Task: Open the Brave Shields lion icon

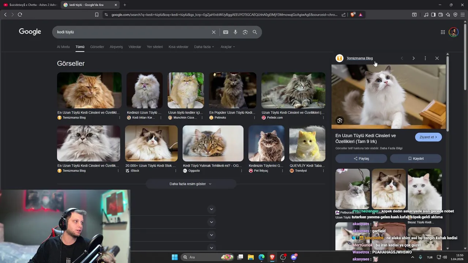Action: pos(353,15)
